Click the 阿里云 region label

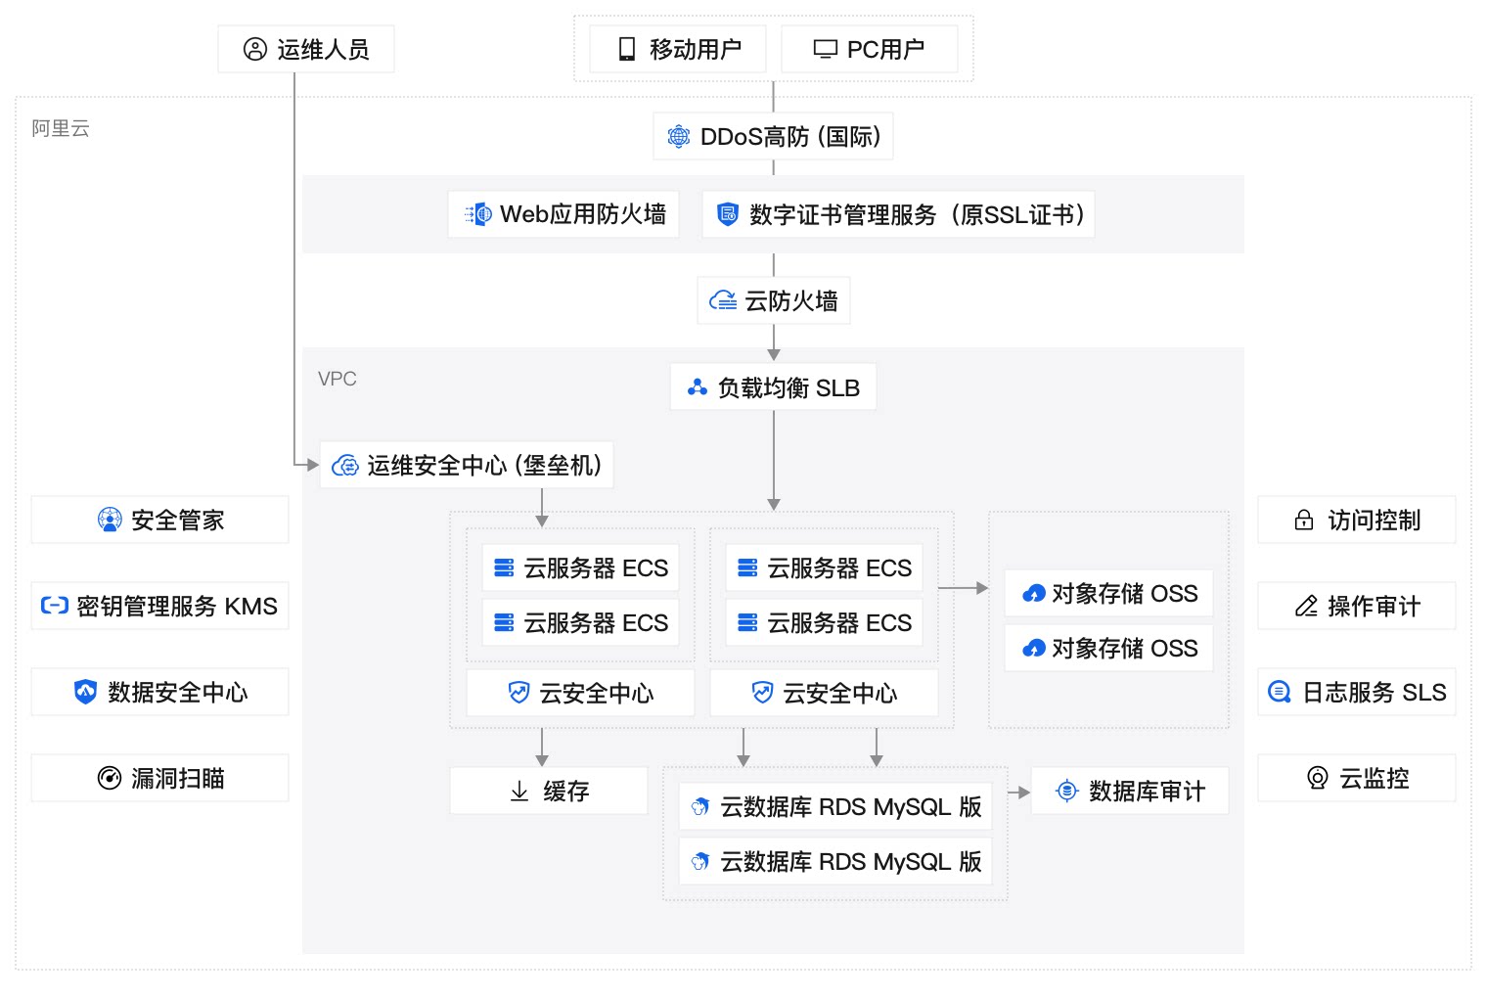point(61,128)
